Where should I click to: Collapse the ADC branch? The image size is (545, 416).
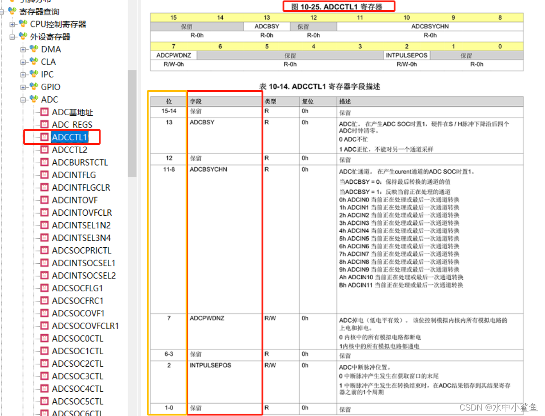tap(24, 99)
